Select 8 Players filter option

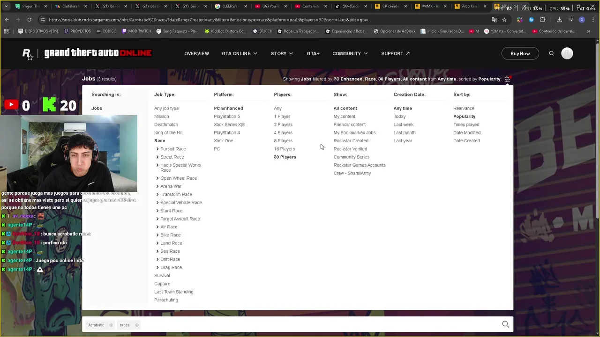[283, 141]
